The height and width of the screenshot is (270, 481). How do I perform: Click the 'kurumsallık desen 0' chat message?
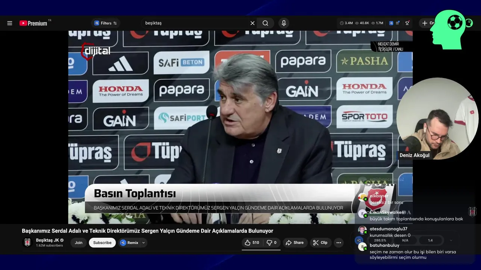coord(390,235)
